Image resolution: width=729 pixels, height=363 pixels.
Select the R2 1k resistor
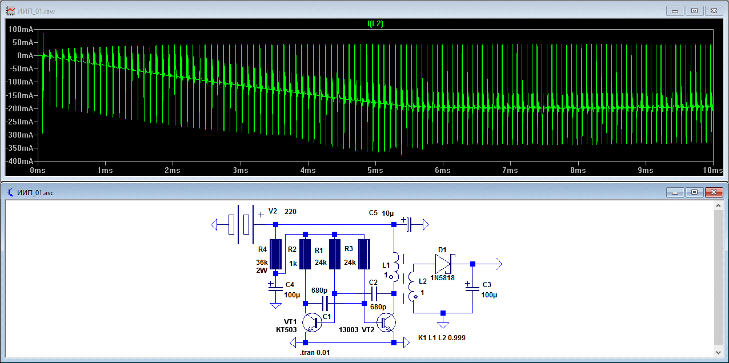click(305, 254)
